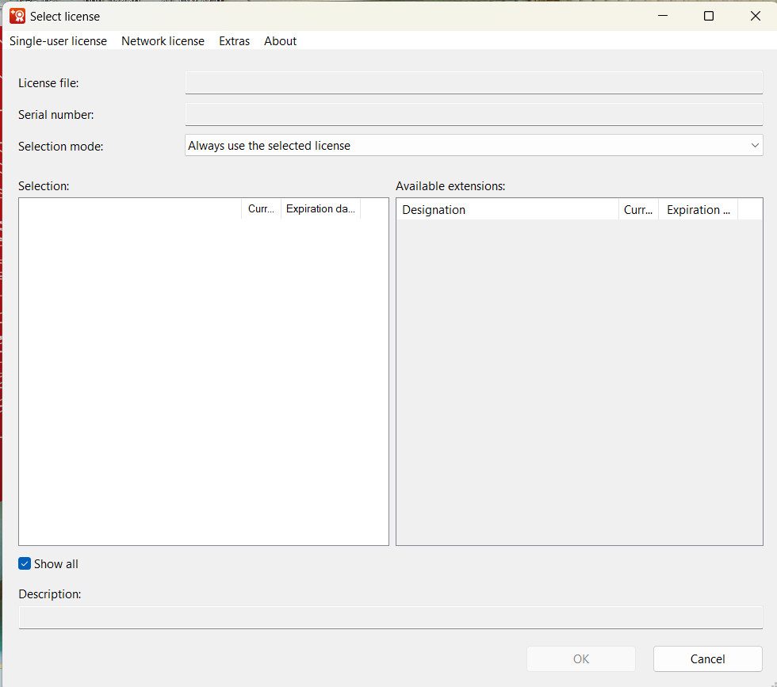777x687 pixels.
Task: Click Curr... column in Selection list
Action: pos(261,209)
